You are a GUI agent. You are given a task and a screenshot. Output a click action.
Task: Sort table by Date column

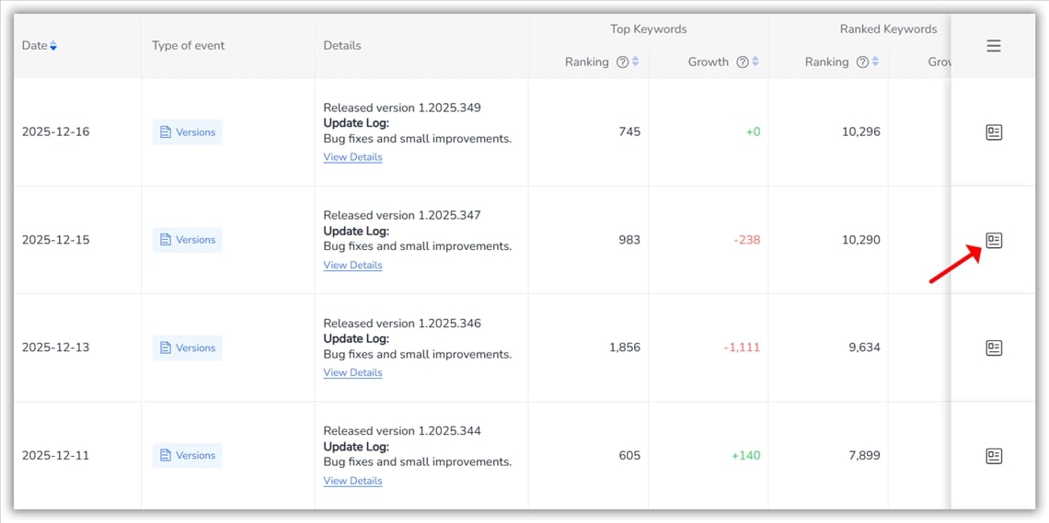(53, 46)
